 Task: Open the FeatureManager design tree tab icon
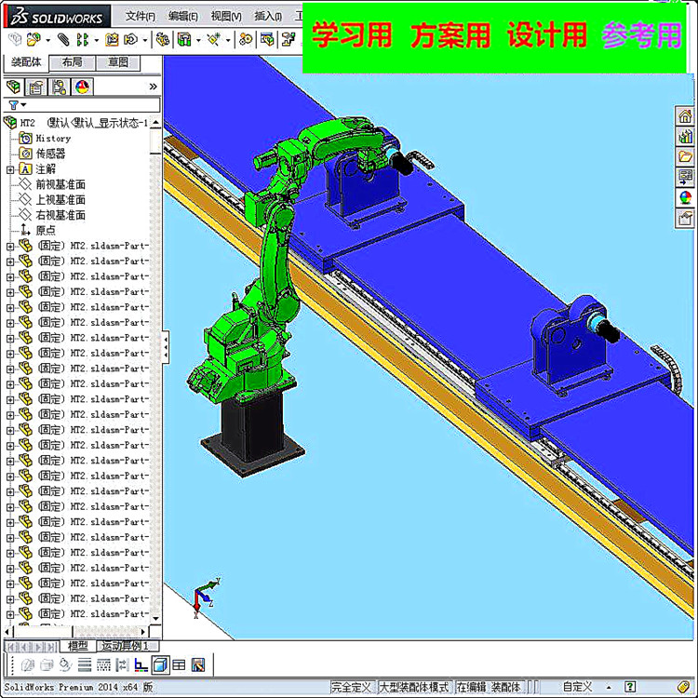[x=14, y=87]
